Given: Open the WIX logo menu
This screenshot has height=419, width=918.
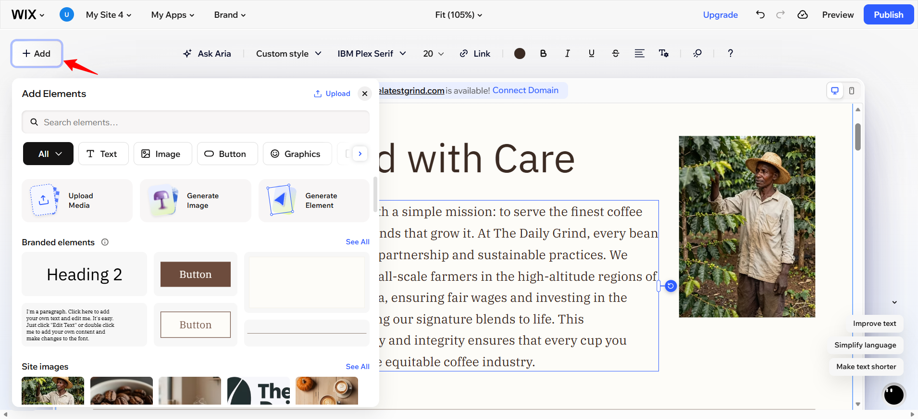Looking at the screenshot, I should 28,15.
